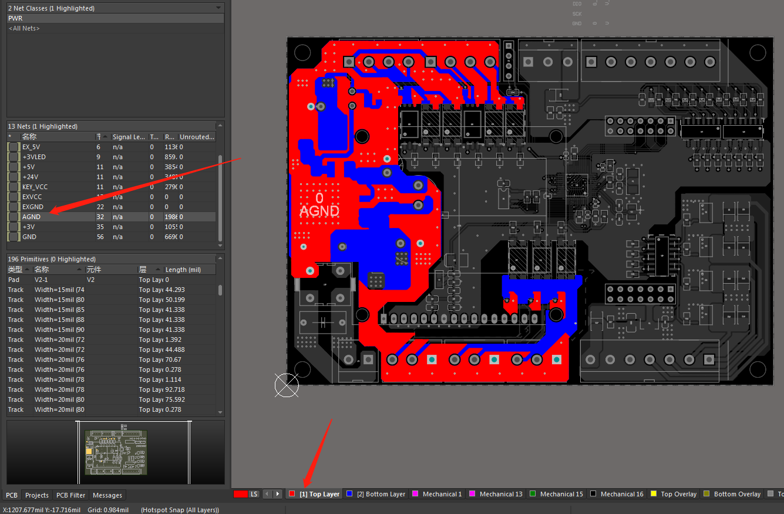Click the Hotspot Snap (All Layers) status
This screenshot has width=784, height=514.
[x=180, y=509]
